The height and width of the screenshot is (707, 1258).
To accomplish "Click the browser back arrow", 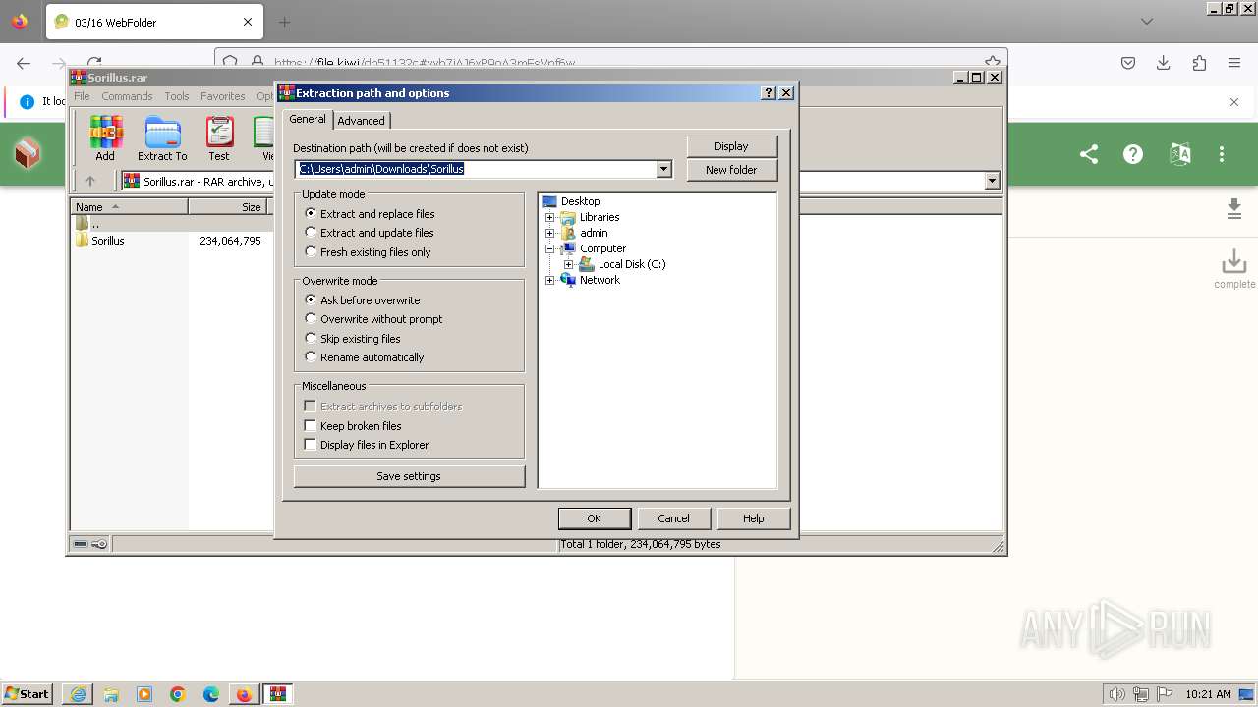I will pyautogui.click(x=24, y=63).
